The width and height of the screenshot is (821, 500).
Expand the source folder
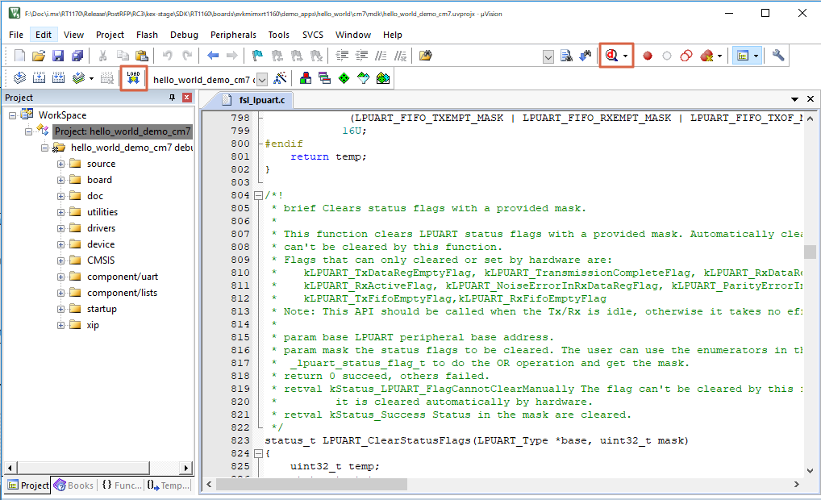[x=60, y=164]
